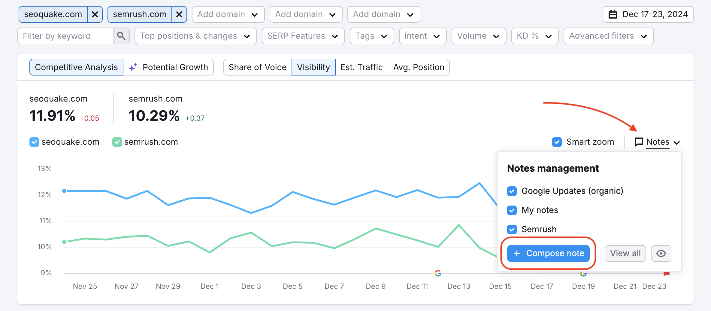Click the sparkle icon on Potential Growth
This screenshot has height=311, width=711.
tap(133, 67)
